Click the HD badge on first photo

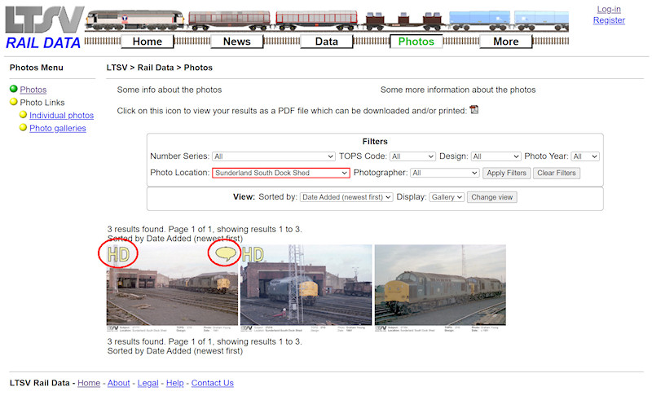pos(118,254)
